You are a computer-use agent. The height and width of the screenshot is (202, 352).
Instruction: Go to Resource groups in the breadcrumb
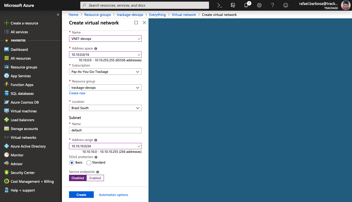[98, 15]
